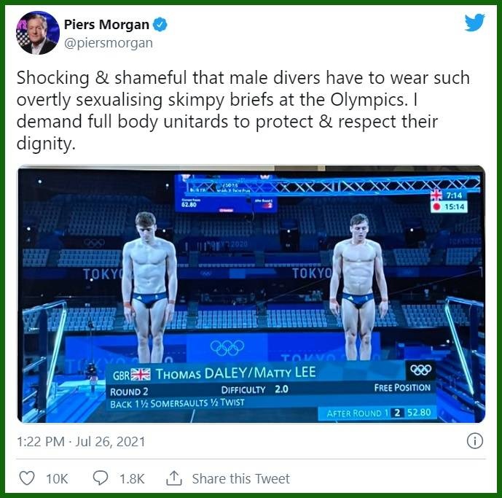Click the After Round 1 score banner

pos(378,413)
